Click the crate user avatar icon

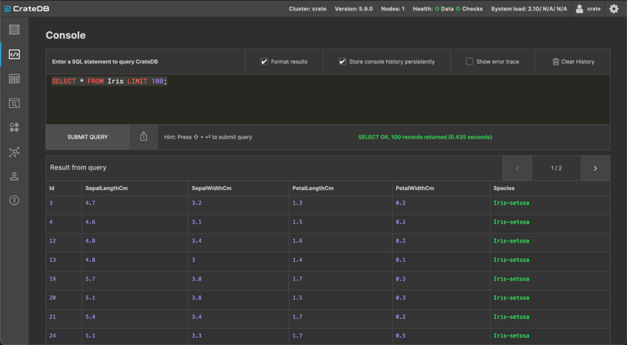(580, 9)
